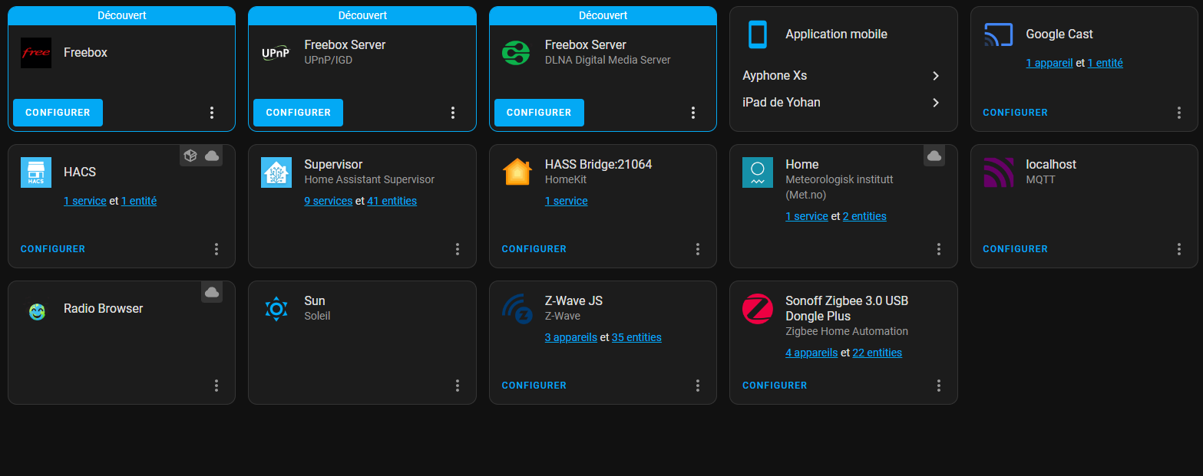
Task: Open HASS Bridge '1 service' link
Action: pos(567,202)
